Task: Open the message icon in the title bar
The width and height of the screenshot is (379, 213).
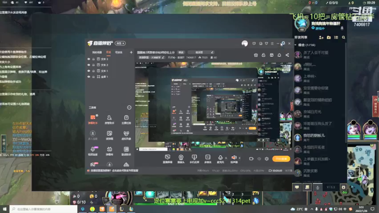Action: [254, 44]
